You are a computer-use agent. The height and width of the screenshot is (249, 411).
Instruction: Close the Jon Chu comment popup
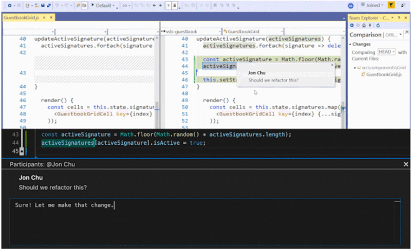(332, 65)
